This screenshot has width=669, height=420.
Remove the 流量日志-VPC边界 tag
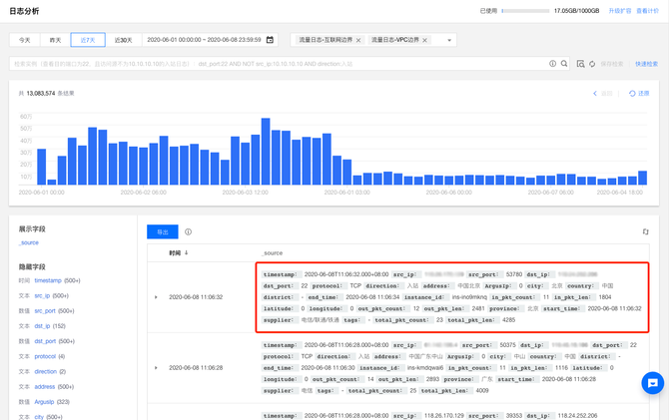(425, 41)
